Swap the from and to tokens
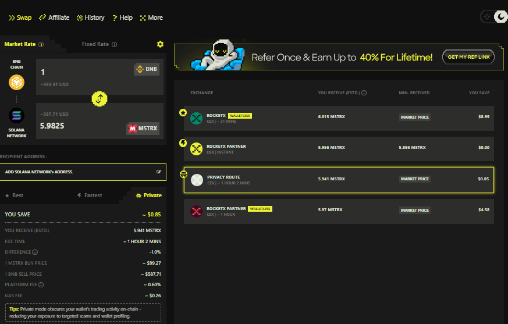The width and height of the screenshot is (508, 324). pyautogui.click(x=100, y=99)
